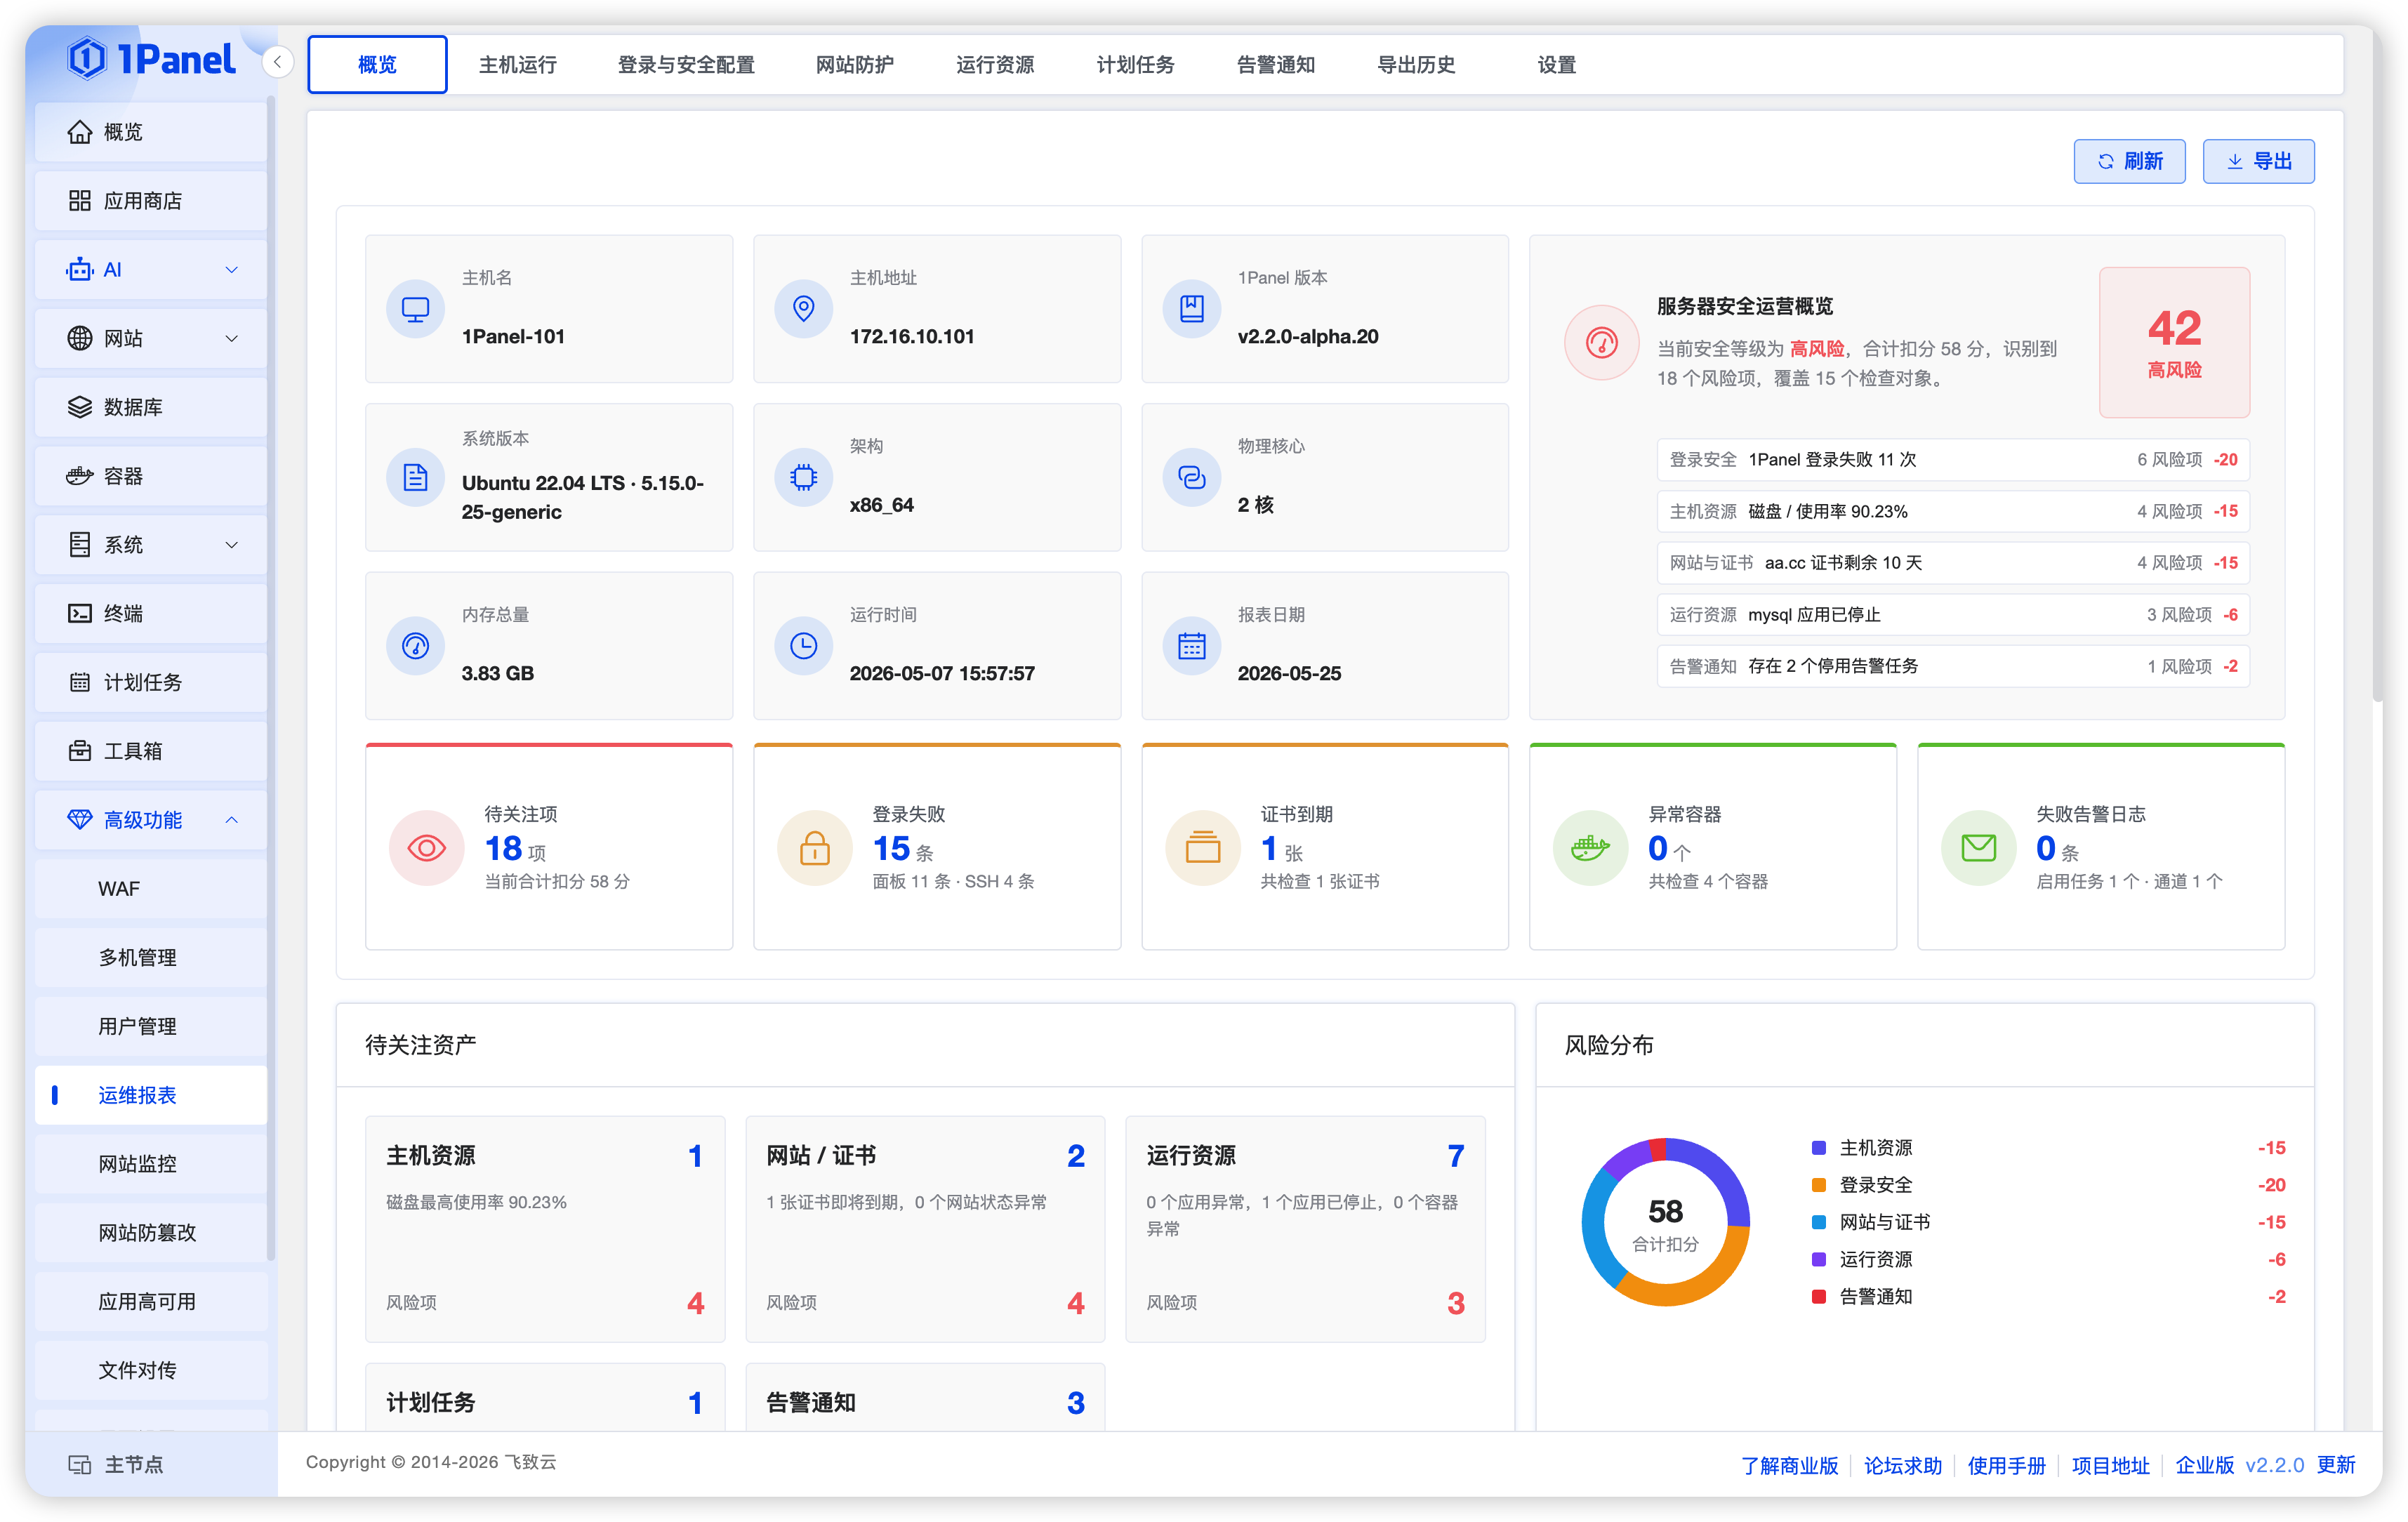Click the 网站 / 证书 asset card
The width and height of the screenshot is (2408, 1522).
click(925, 1229)
